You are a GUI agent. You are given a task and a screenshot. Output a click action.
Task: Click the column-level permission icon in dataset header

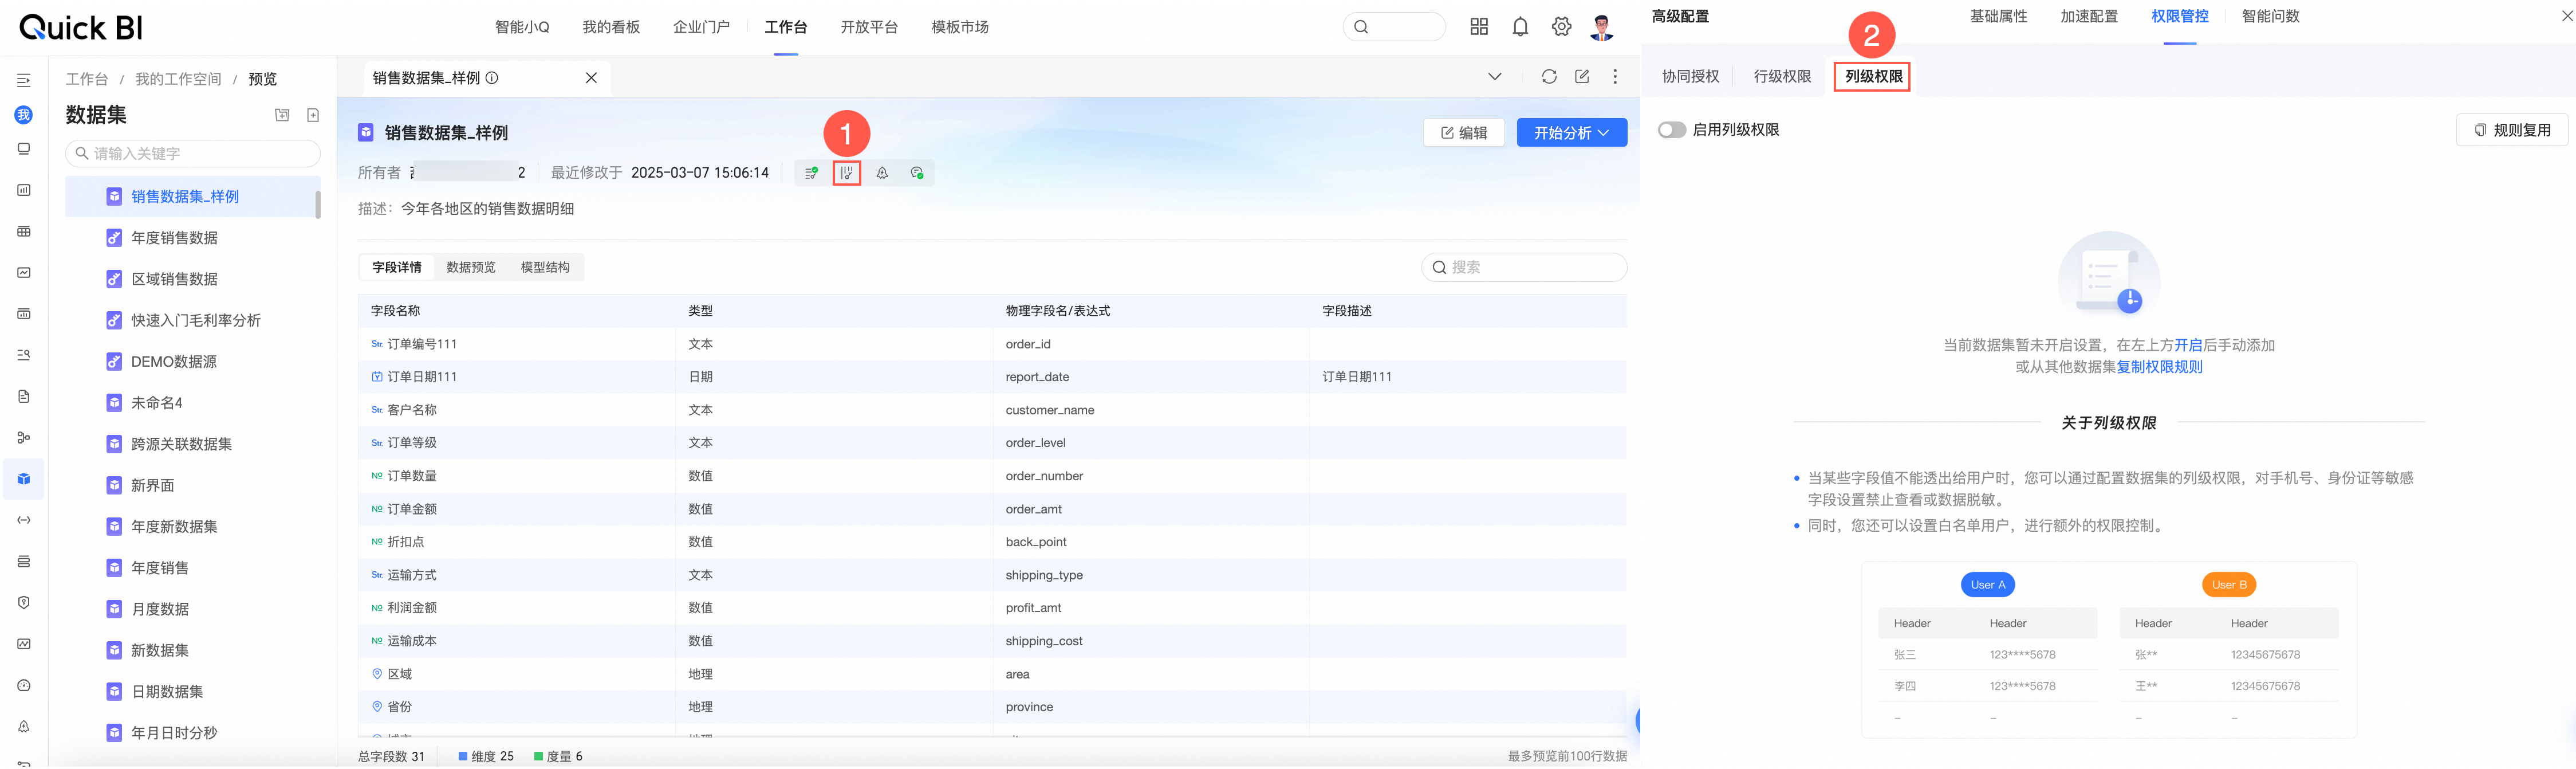pyautogui.click(x=846, y=173)
